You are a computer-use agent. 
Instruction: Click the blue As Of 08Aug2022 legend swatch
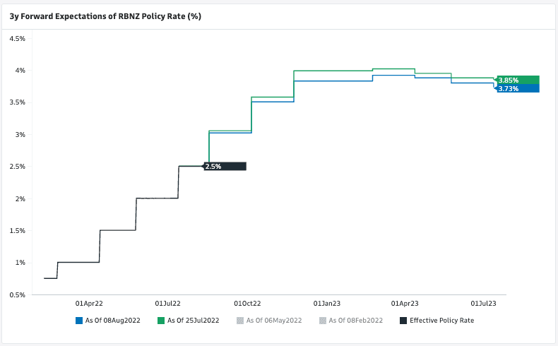79,321
